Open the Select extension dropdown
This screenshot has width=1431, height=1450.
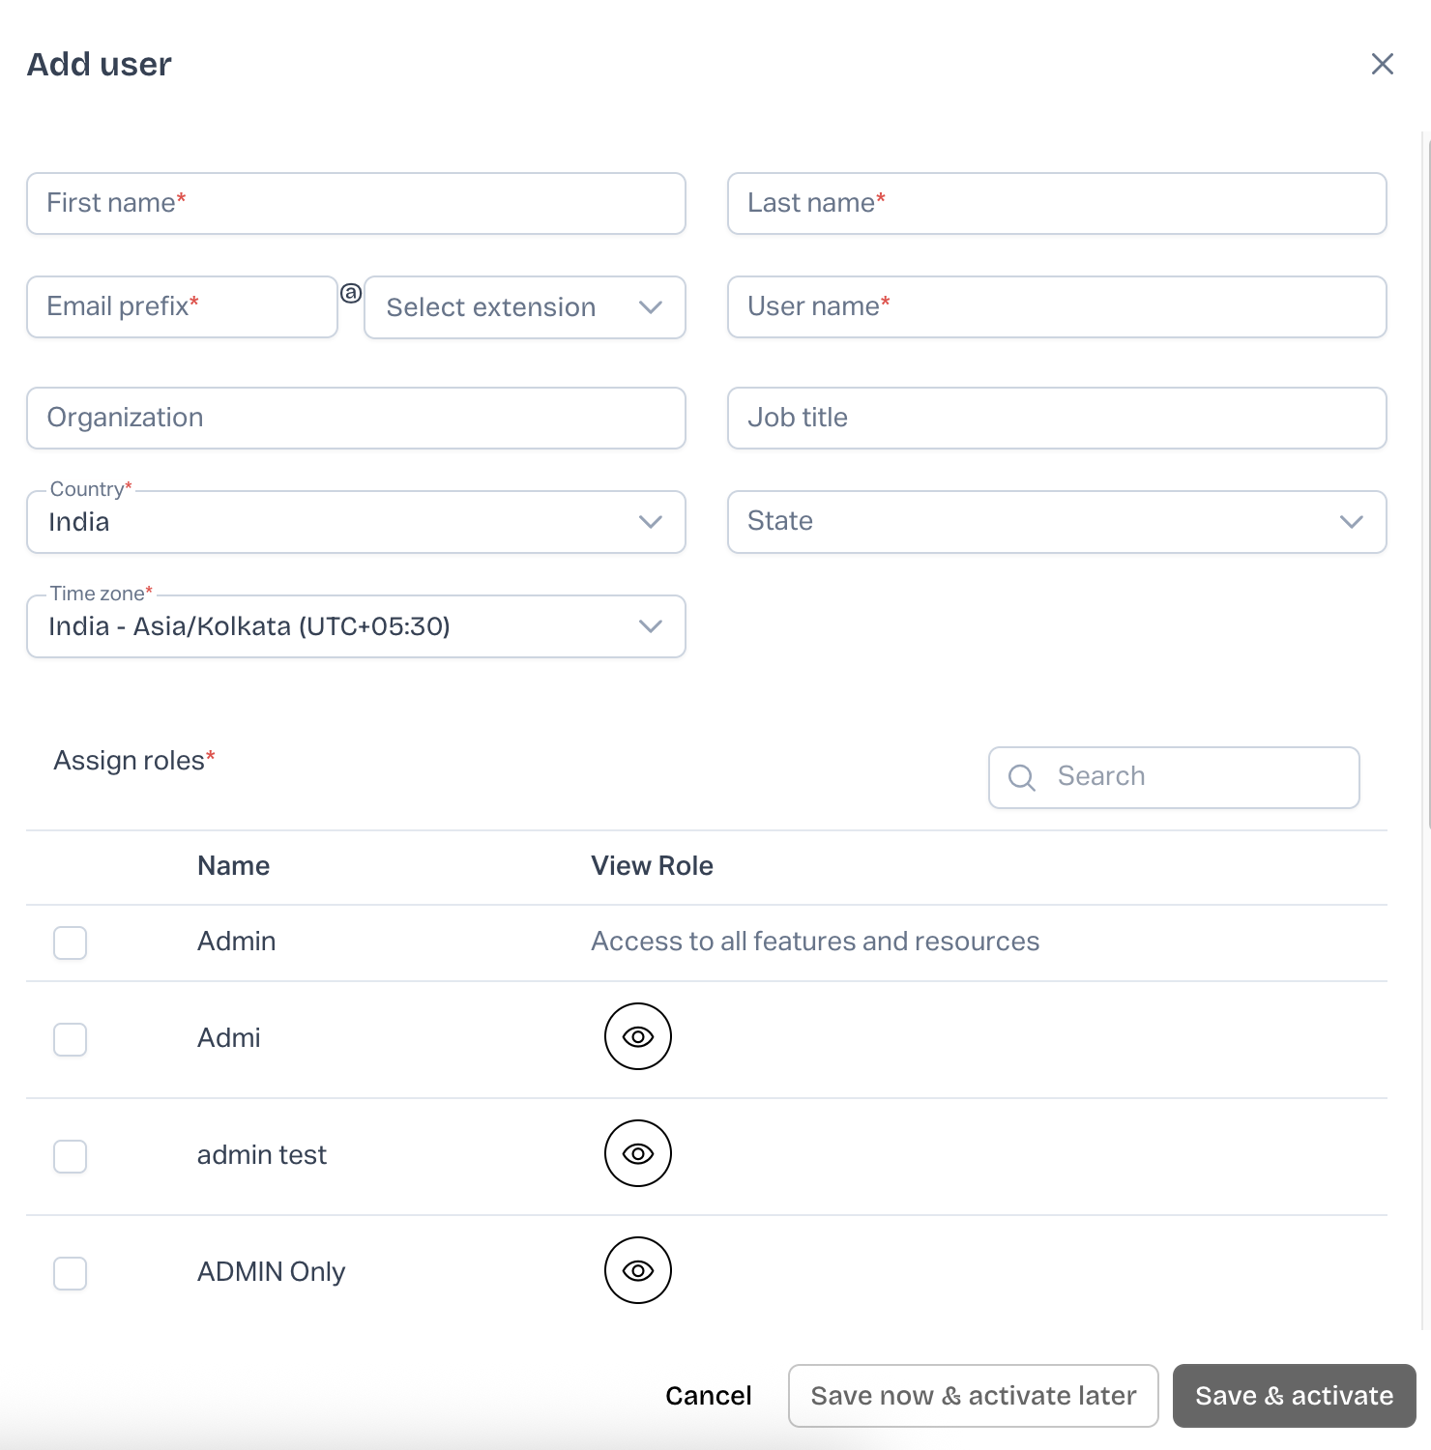coord(525,307)
